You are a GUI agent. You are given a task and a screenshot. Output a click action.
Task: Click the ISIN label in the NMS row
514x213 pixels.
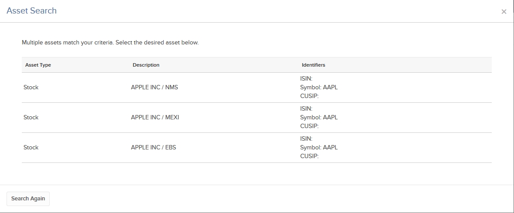point(306,79)
